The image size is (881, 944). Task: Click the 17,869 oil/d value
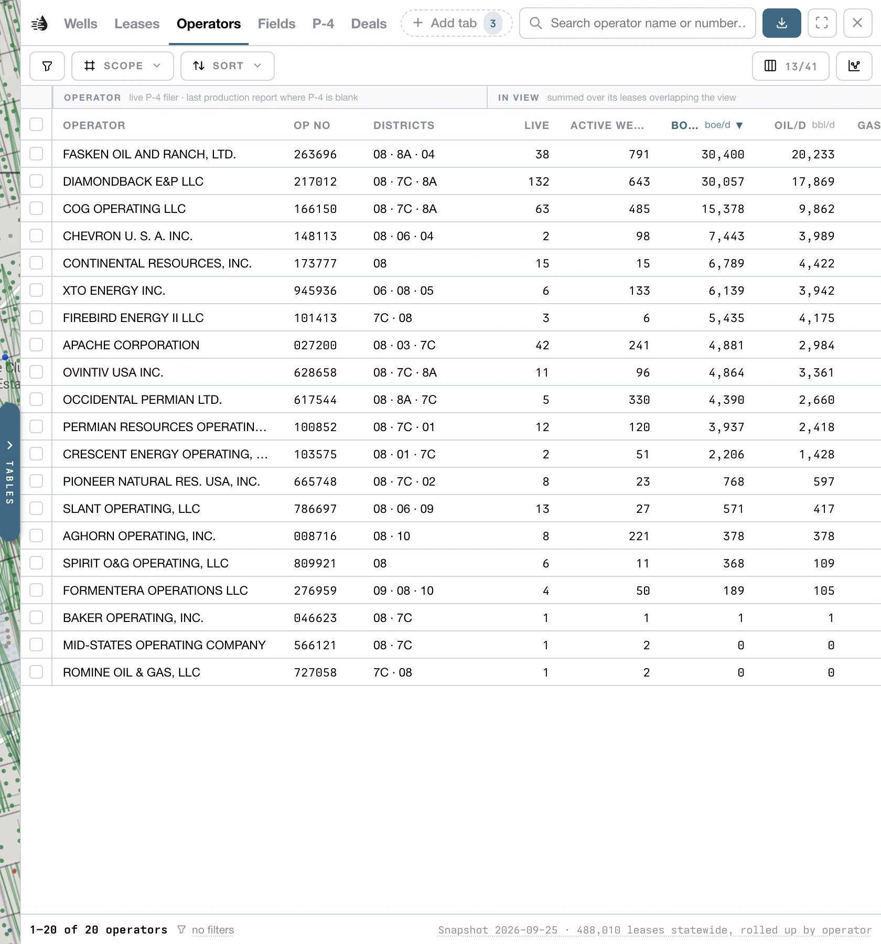(x=813, y=181)
